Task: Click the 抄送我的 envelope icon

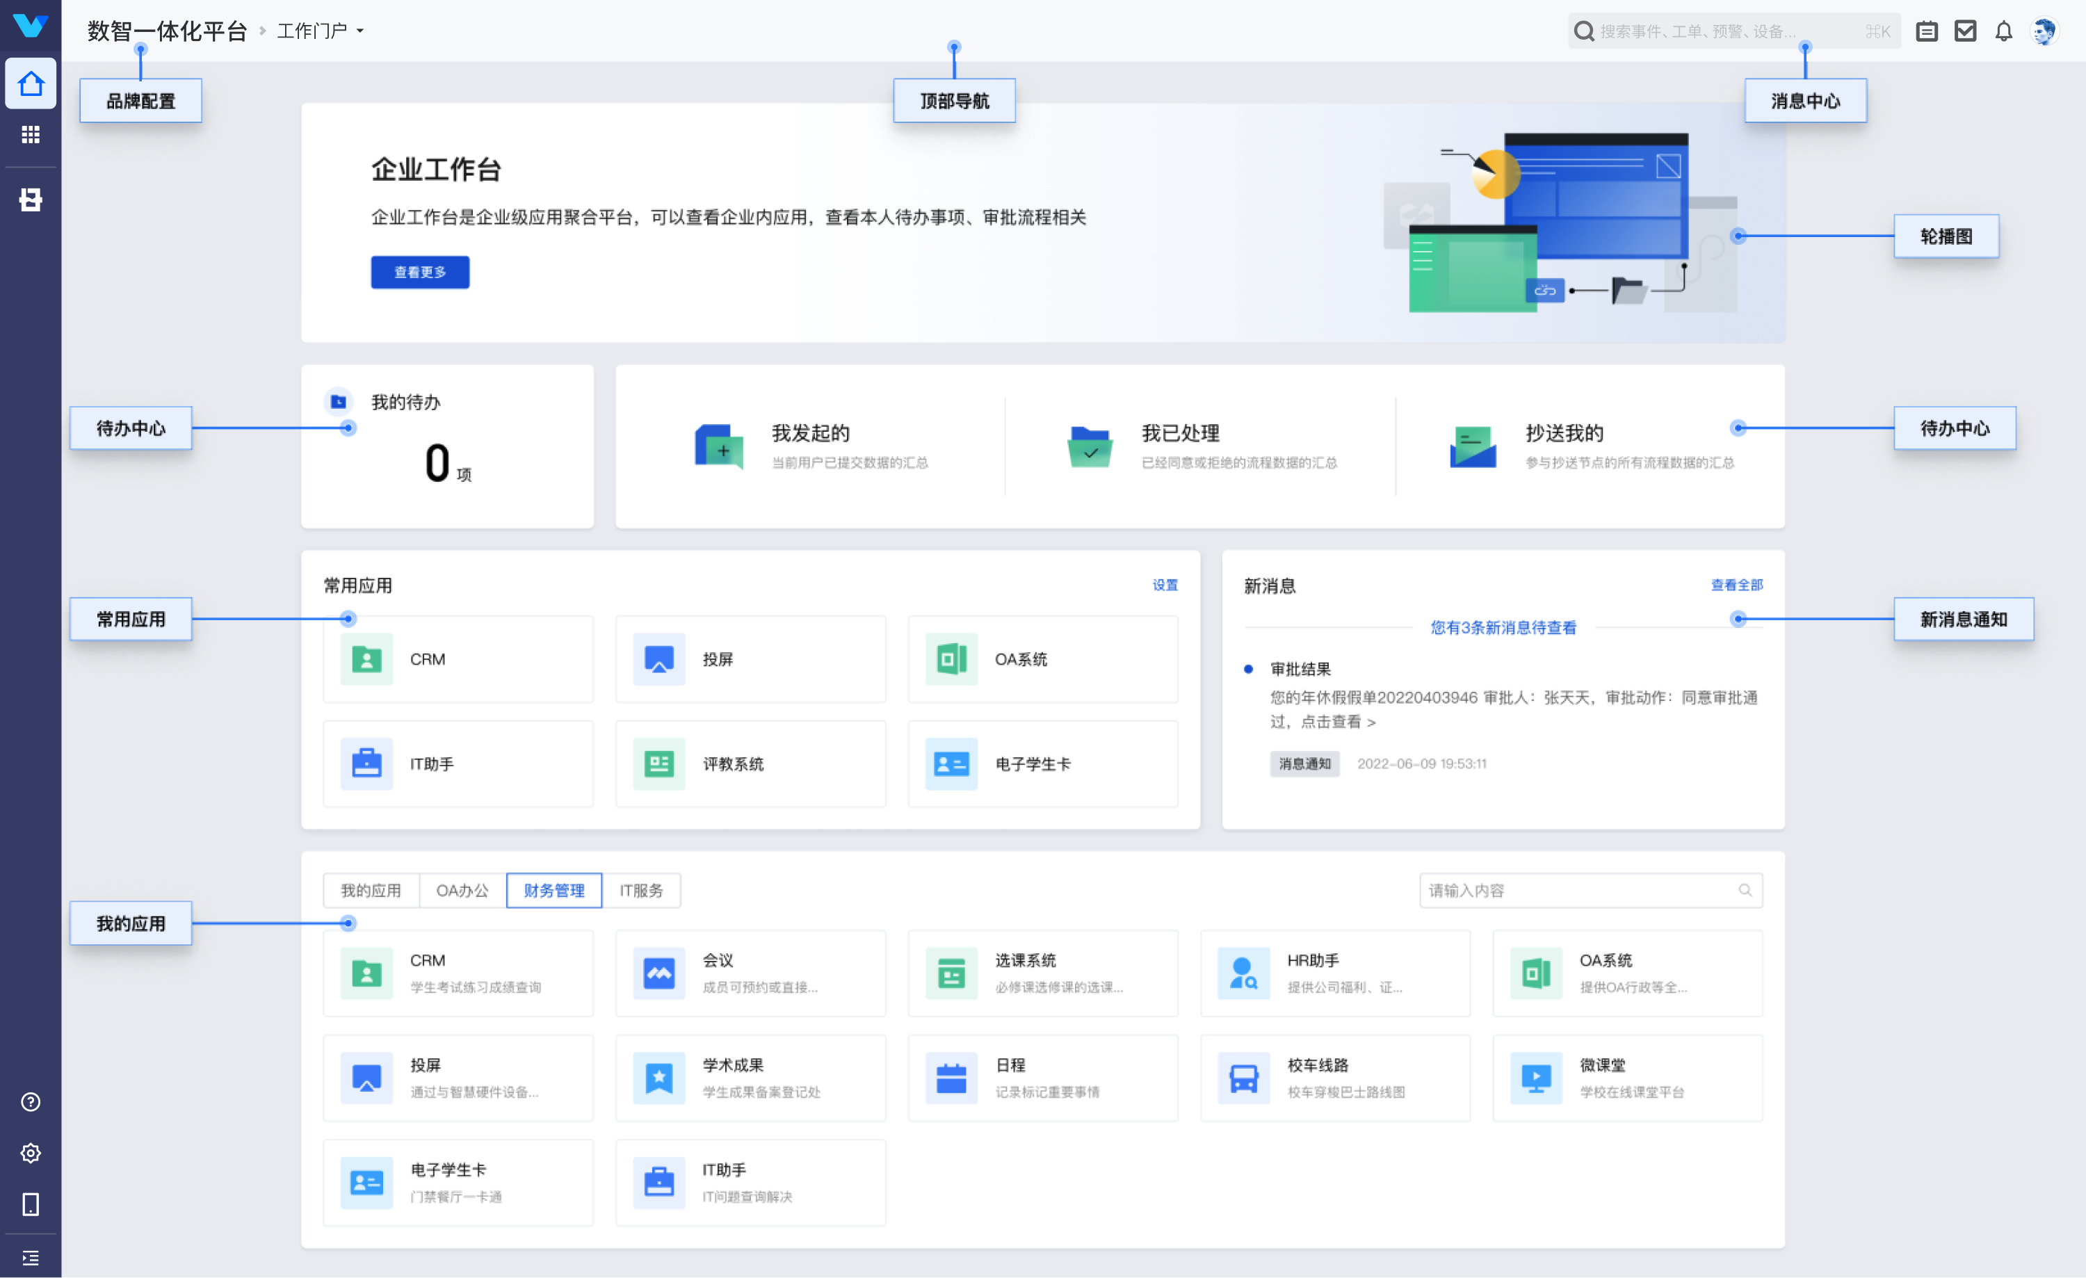Action: coord(1472,446)
